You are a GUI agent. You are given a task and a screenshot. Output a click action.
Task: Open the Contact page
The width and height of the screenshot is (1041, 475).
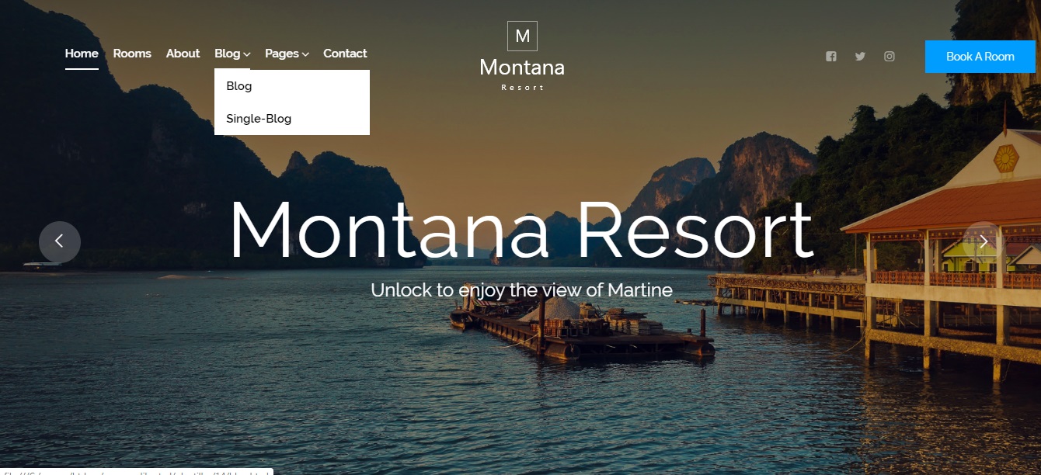pyautogui.click(x=345, y=54)
